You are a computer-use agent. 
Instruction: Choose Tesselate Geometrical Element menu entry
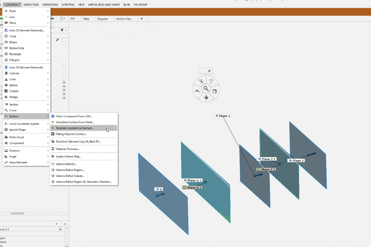75,128
